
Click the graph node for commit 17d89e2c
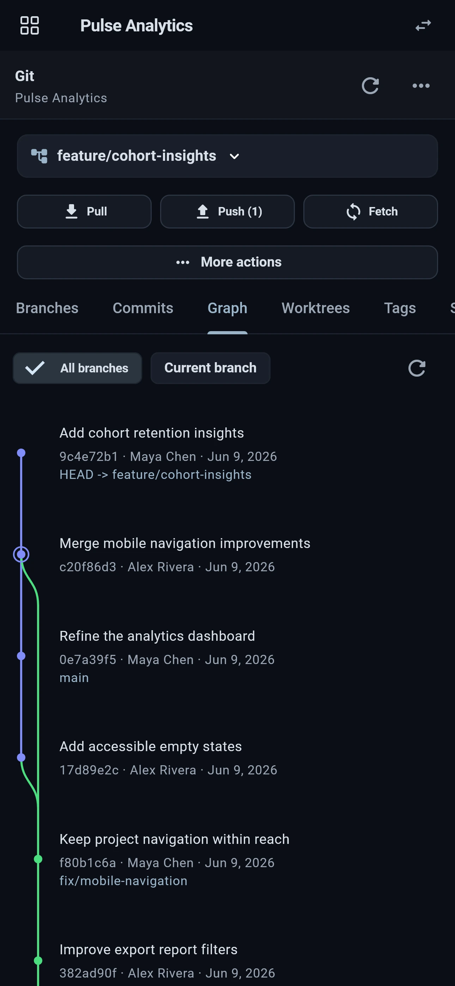[x=22, y=757]
